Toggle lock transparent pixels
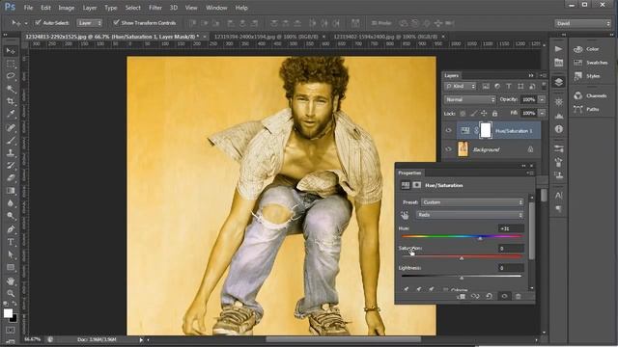This screenshot has width=618, height=347. point(463,114)
